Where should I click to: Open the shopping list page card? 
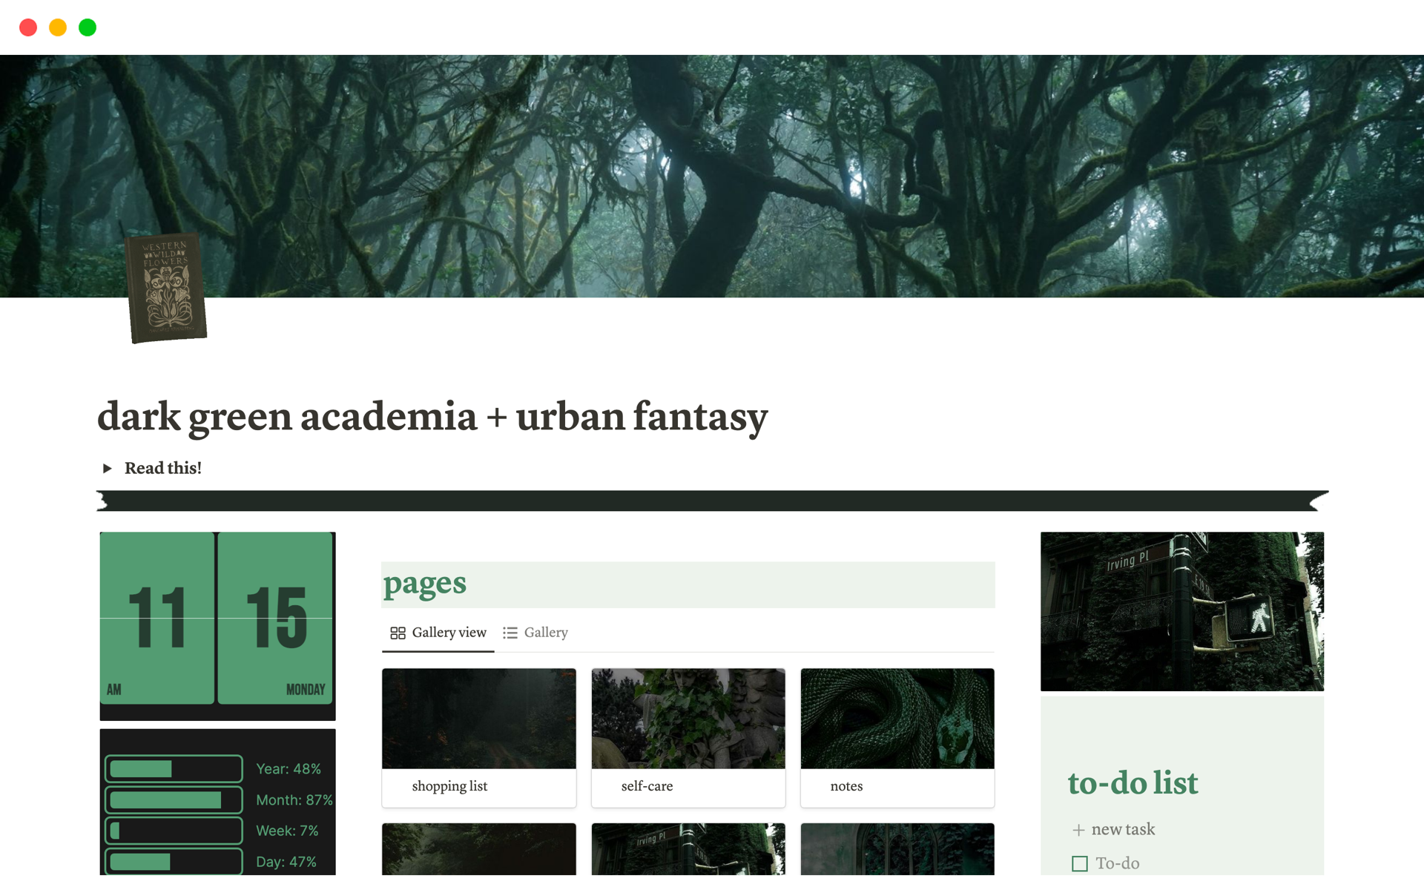479,738
